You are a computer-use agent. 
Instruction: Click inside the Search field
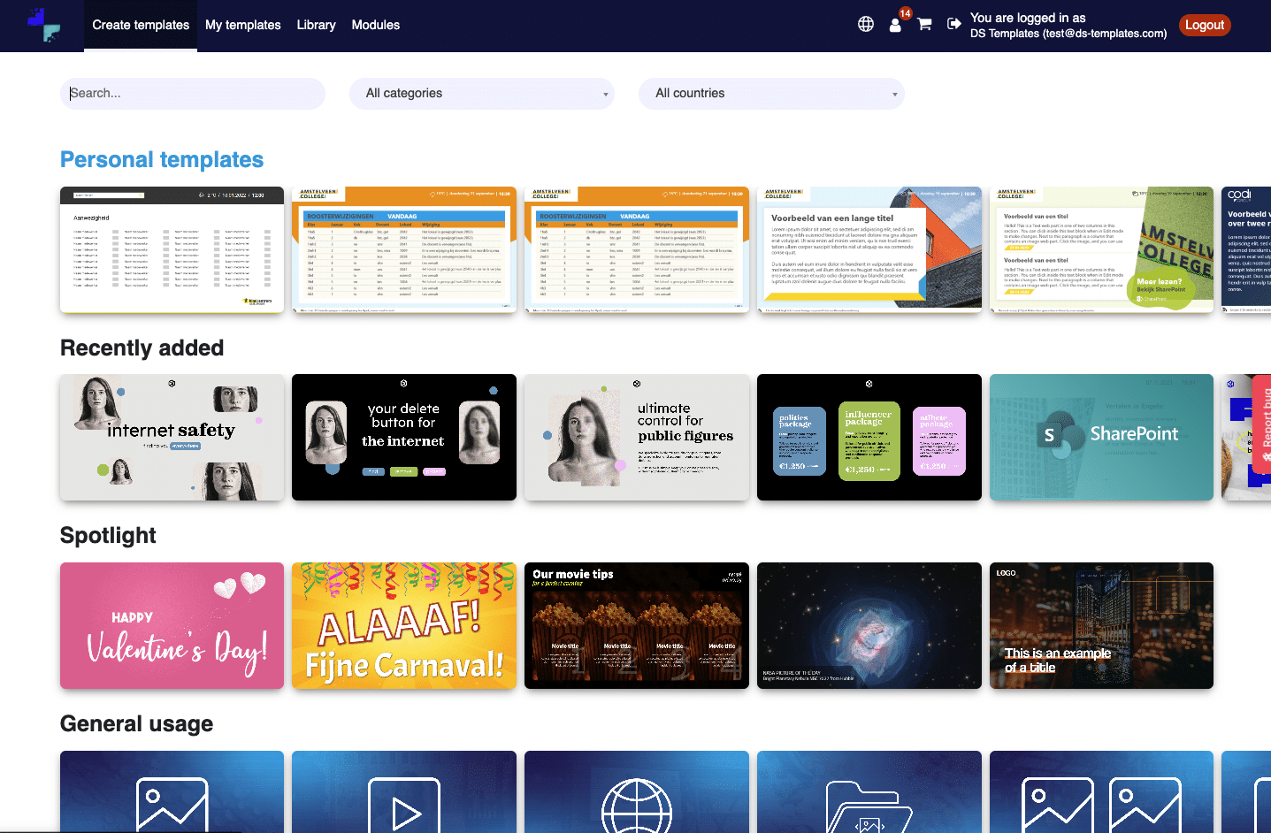[x=192, y=93]
